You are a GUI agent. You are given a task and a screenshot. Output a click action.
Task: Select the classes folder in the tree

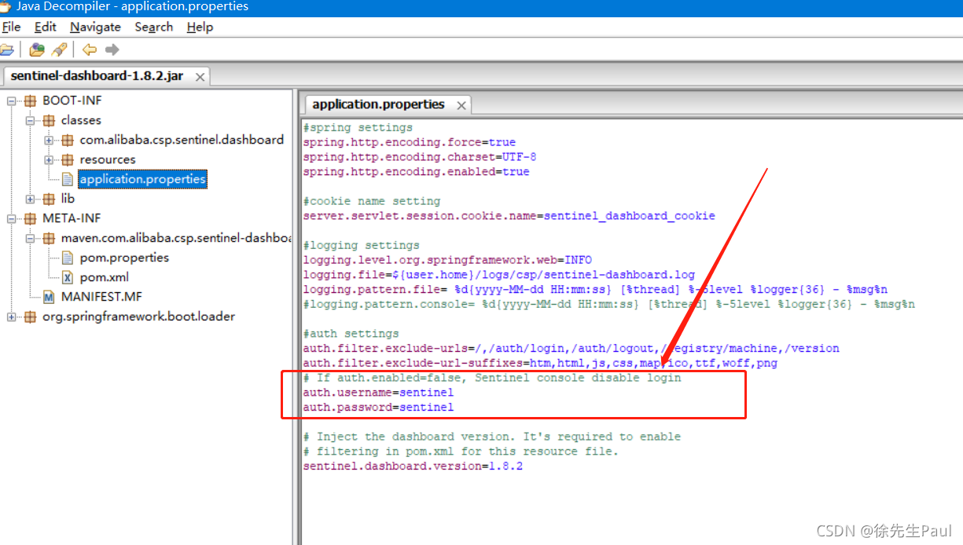81,120
